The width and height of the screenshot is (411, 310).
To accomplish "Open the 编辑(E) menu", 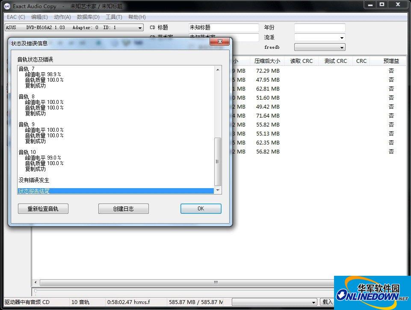I will (39, 17).
